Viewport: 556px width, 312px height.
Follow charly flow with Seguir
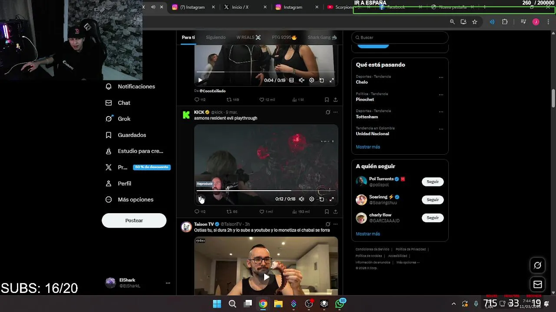[x=433, y=218]
